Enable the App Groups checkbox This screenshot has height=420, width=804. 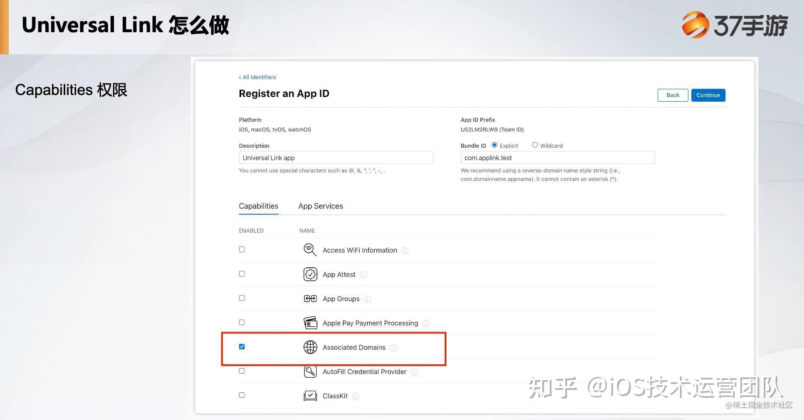242,298
